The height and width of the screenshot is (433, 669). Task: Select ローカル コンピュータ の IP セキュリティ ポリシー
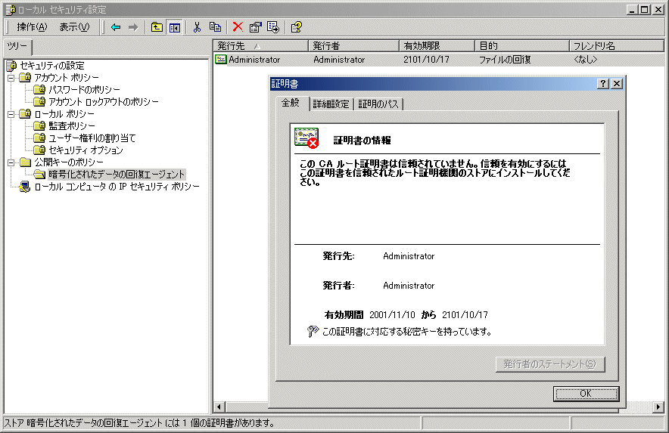tap(117, 186)
